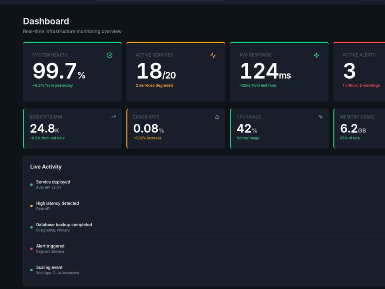Click the 'Normal range' CPU status text
This screenshot has height=289, width=385.
pyautogui.click(x=248, y=138)
